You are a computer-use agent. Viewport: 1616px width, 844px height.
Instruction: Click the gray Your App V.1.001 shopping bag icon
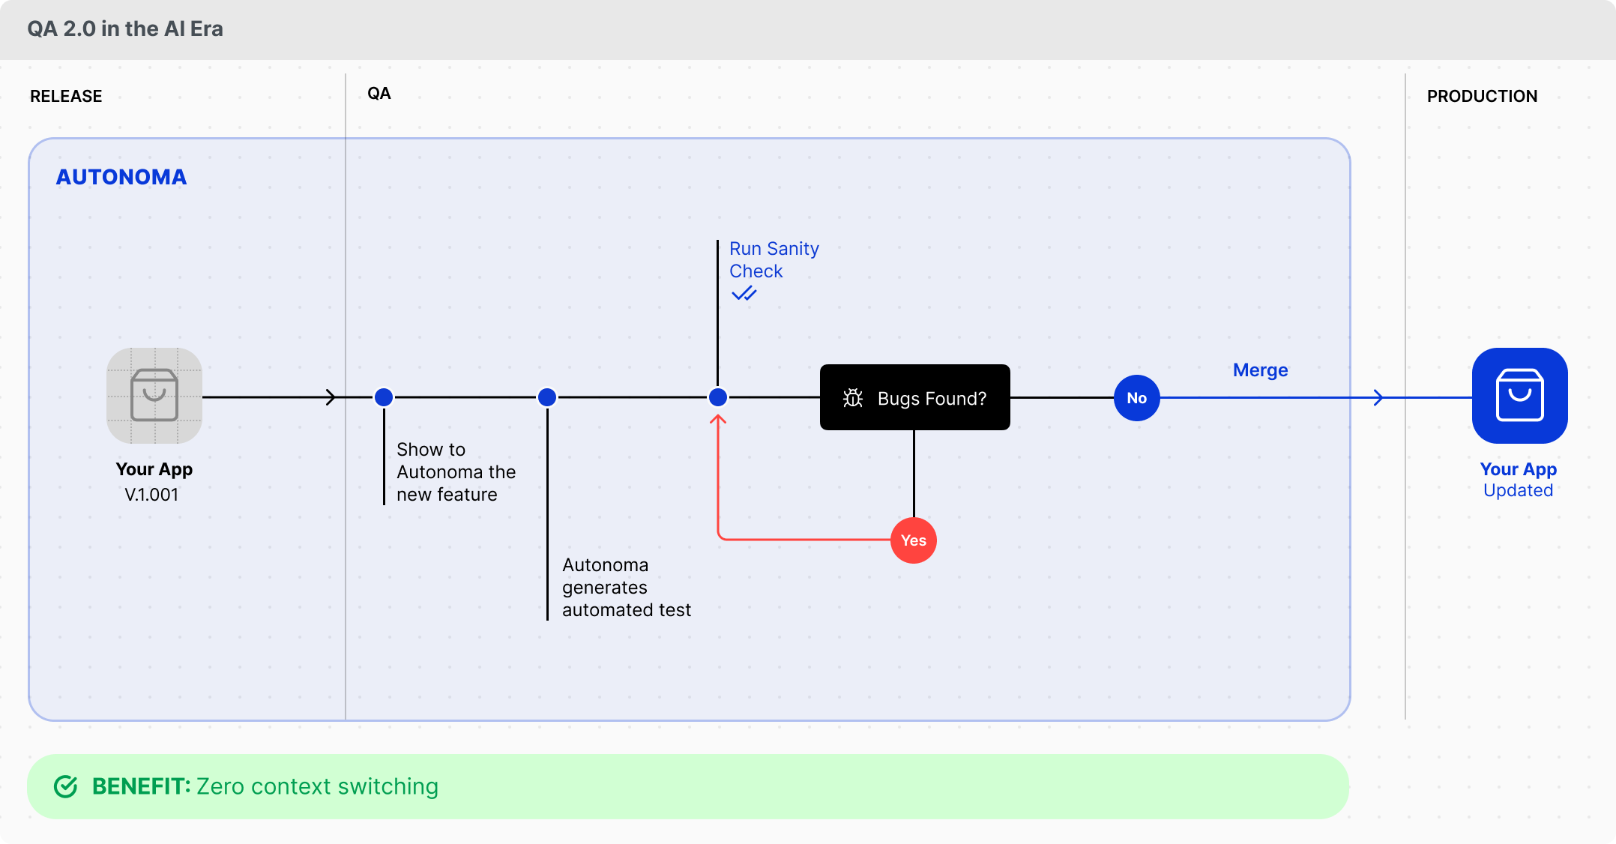click(x=154, y=396)
